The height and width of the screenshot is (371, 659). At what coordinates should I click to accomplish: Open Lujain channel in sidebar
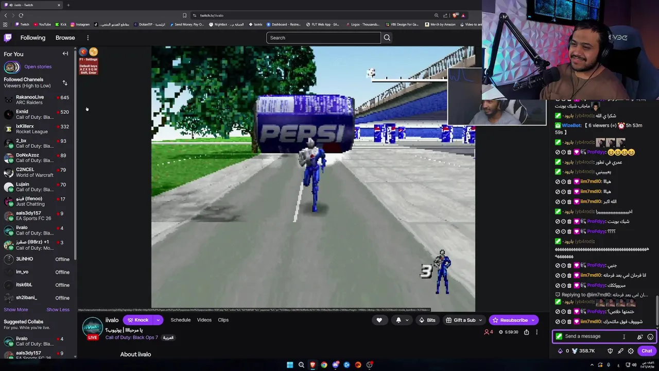[38, 187]
